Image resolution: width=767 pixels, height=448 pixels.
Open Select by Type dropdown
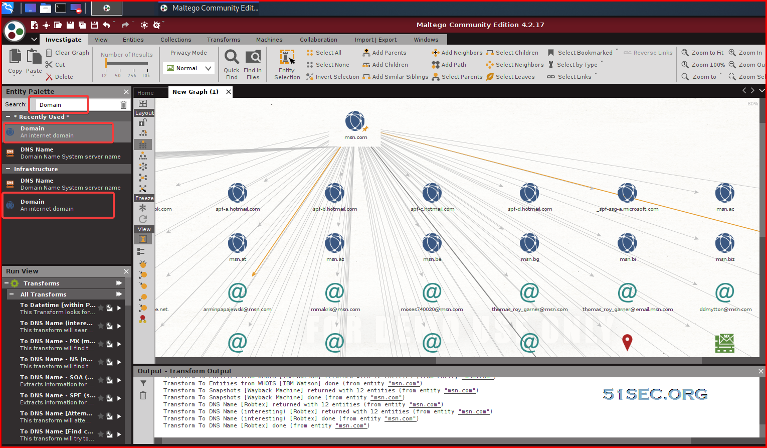pos(577,65)
